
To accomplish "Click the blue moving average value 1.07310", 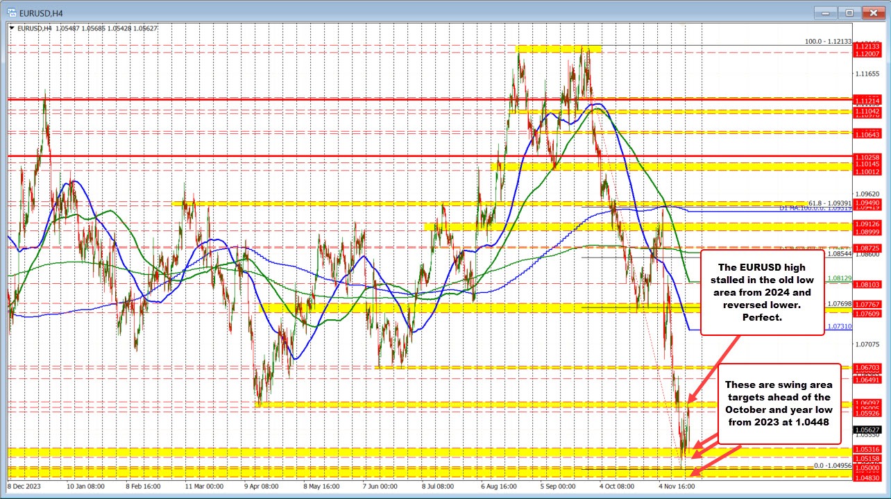I will (x=840, y=326).
